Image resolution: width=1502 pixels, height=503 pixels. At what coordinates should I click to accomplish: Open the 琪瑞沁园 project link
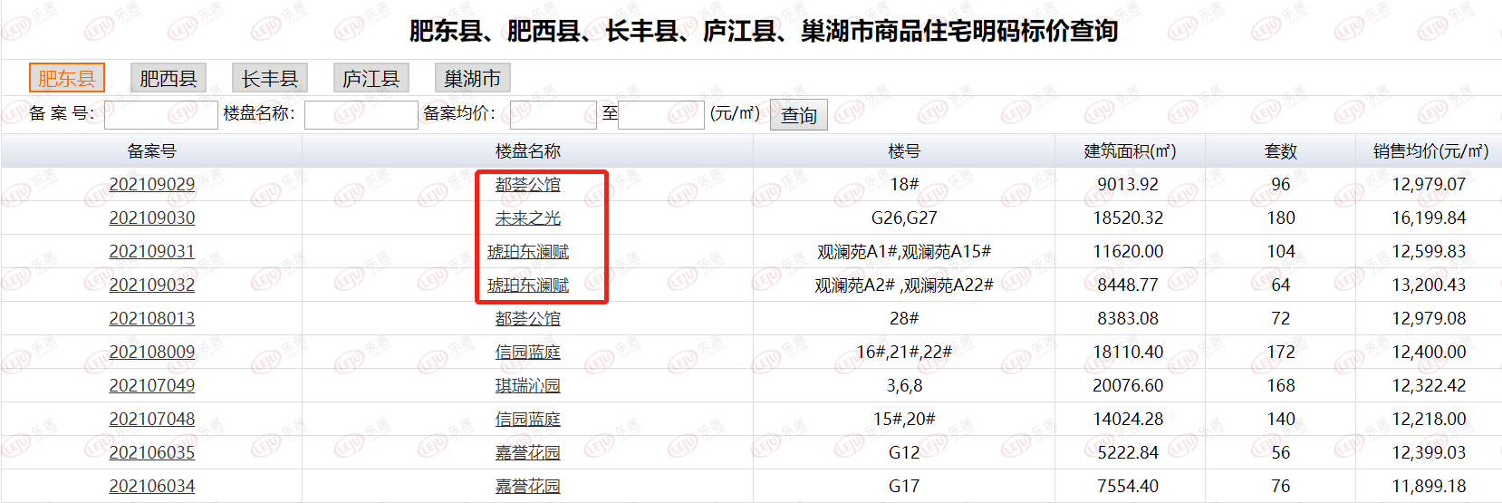[x=528, y=385]
